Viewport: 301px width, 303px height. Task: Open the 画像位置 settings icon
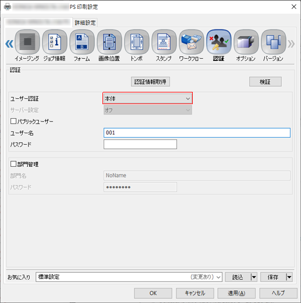click(109, 42)
